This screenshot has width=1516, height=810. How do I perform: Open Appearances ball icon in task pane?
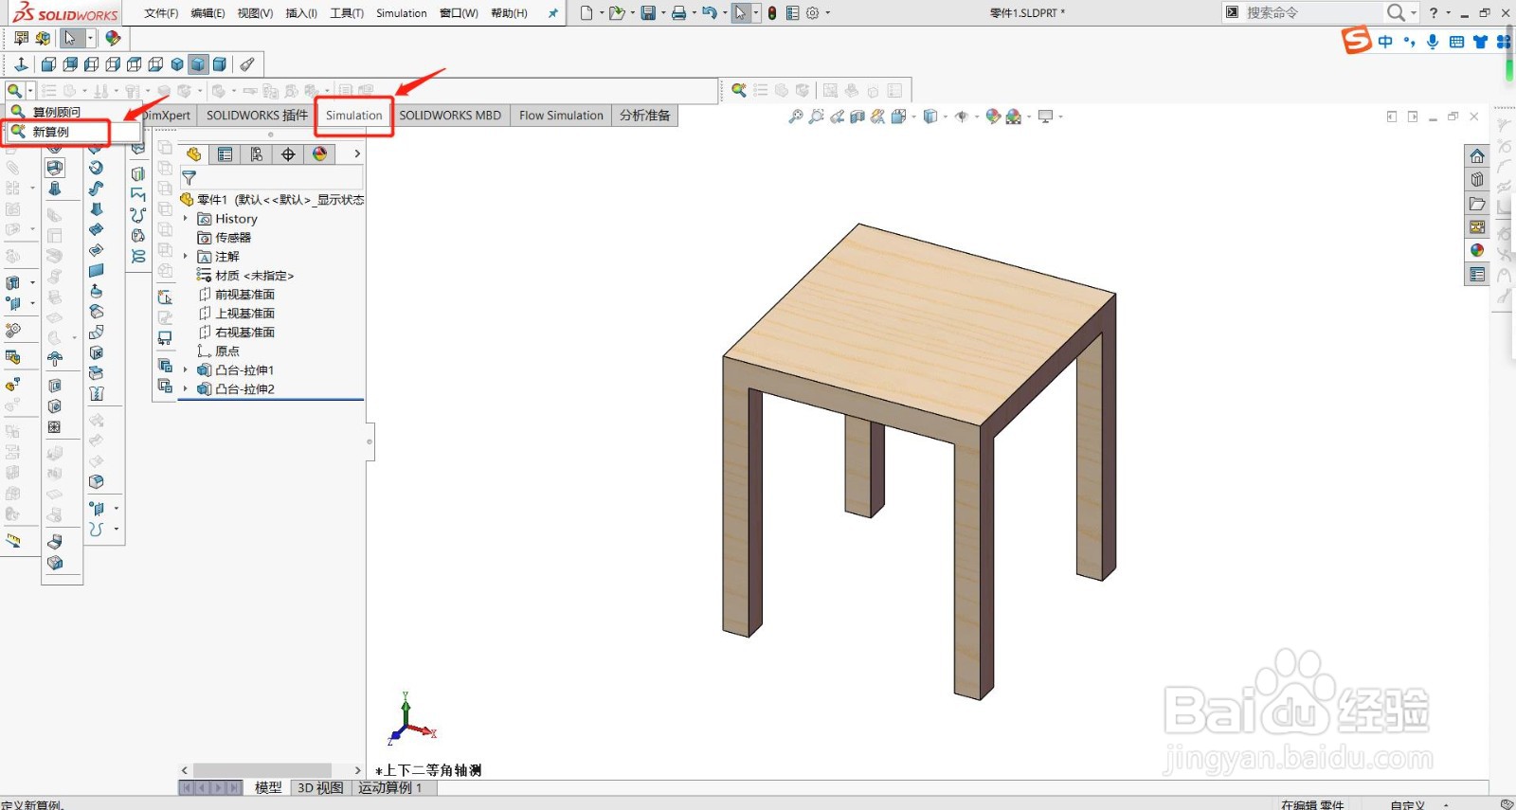coord(1477,250)
